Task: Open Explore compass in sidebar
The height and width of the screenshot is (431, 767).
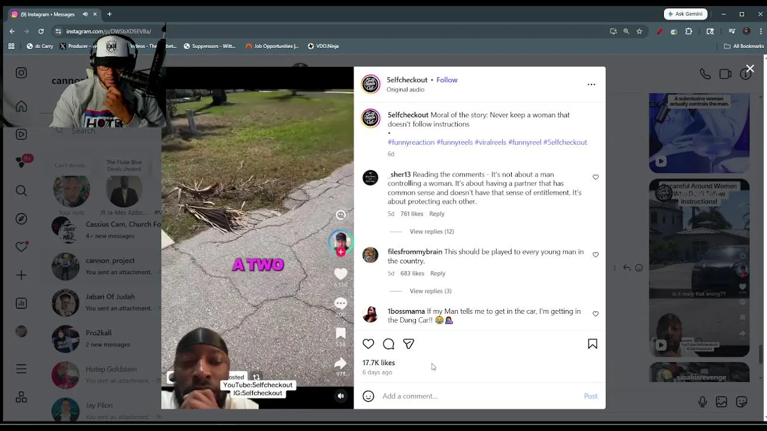Action: [x=22, y=218]
